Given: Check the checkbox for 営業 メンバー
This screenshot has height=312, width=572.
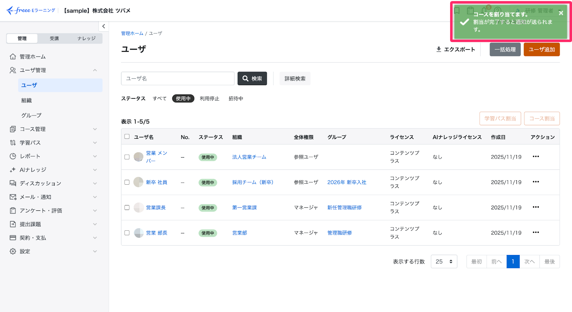Looking at the screenshot, I should click(x=127, y=157).
